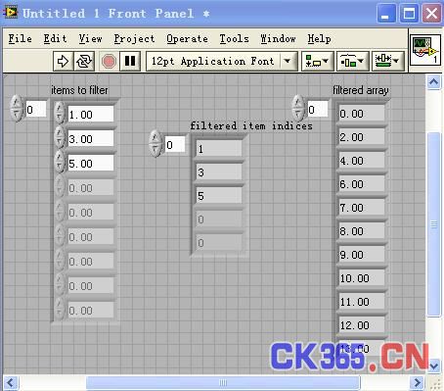Click the filtered item indices index stepper
Viewport: 444px width, 391px height.
click(155, 143)
